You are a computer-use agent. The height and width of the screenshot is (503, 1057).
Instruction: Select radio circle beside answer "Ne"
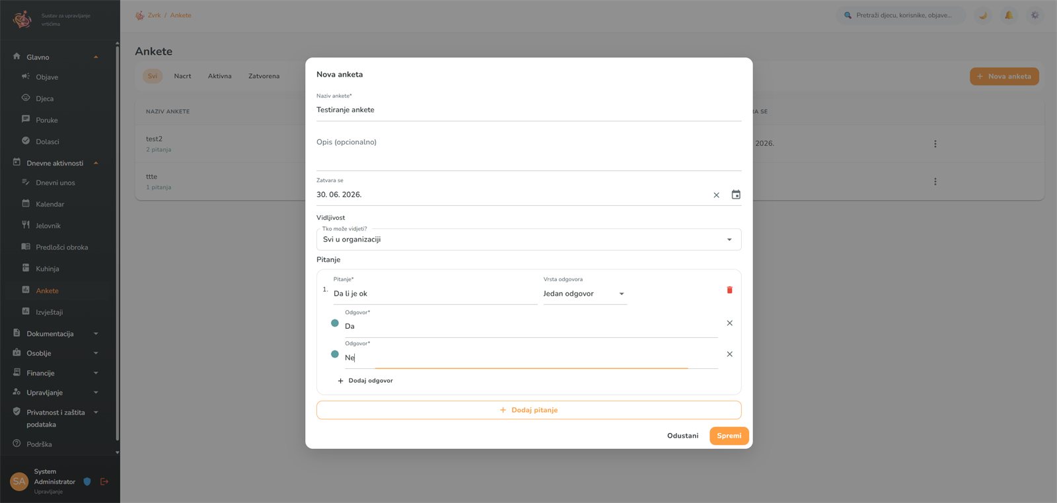click(335, 354)
